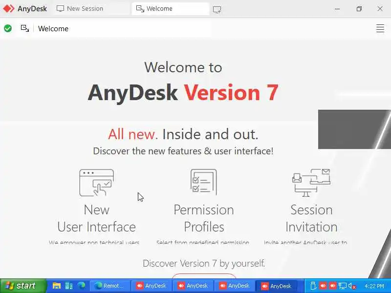
Task: Click the Session Invitation devices icon
Action: 311,183
